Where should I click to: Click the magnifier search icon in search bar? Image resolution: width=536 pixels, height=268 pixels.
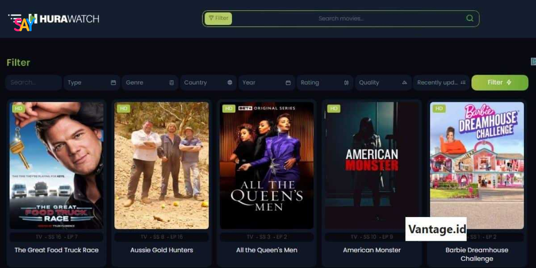(x=469, y=18)
